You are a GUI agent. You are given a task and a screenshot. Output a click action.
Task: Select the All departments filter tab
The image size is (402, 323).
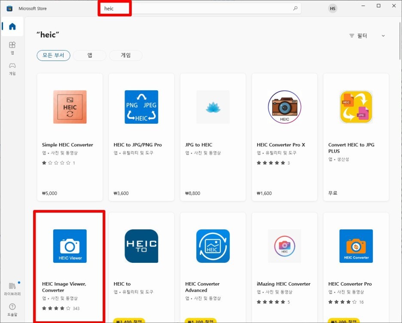coord(53,55)
